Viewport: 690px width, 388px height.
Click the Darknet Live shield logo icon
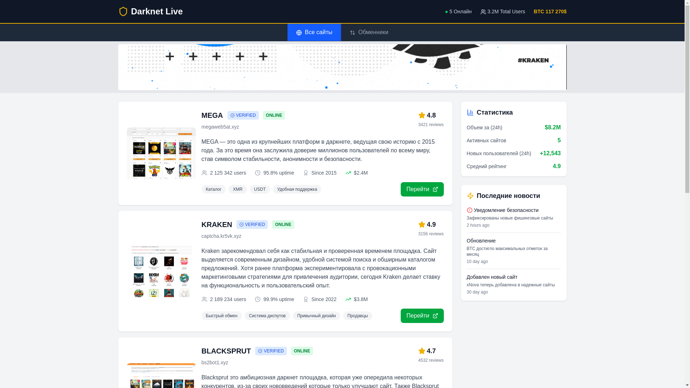click(123, 11)
